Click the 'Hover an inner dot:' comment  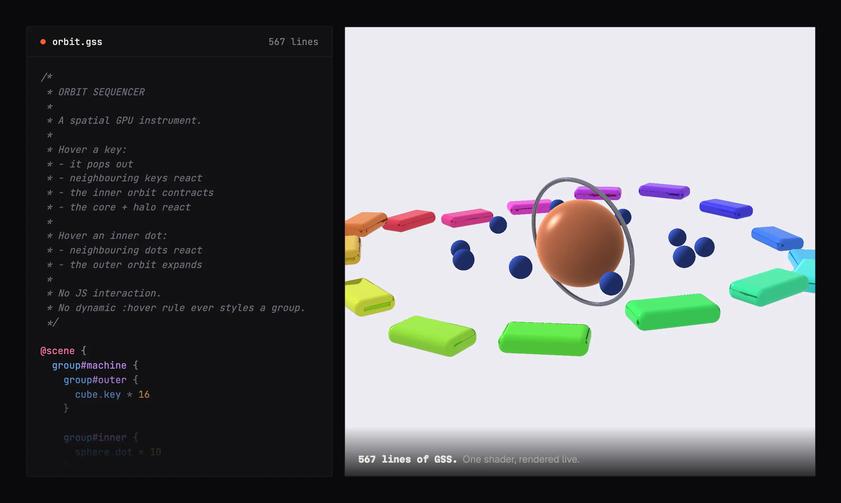[x=113, y=236]
